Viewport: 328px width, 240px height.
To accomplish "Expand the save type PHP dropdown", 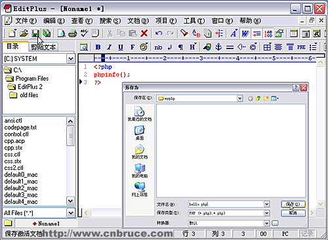I will 267,213.
